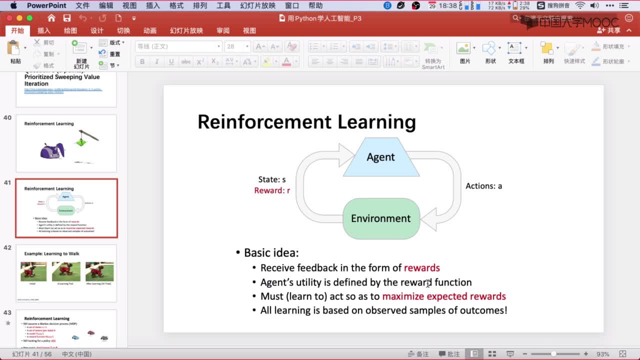
Task: Click the Shape Fill (形状填充) icon
Action: coord(595,46)
